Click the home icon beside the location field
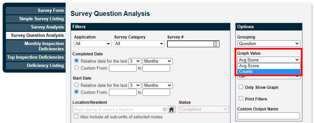The image size is (314, 123). (172, 109)
